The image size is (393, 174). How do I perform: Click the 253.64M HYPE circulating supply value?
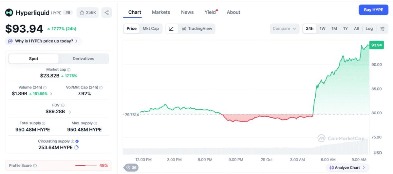pyautogui.click(x=55, y=148)
